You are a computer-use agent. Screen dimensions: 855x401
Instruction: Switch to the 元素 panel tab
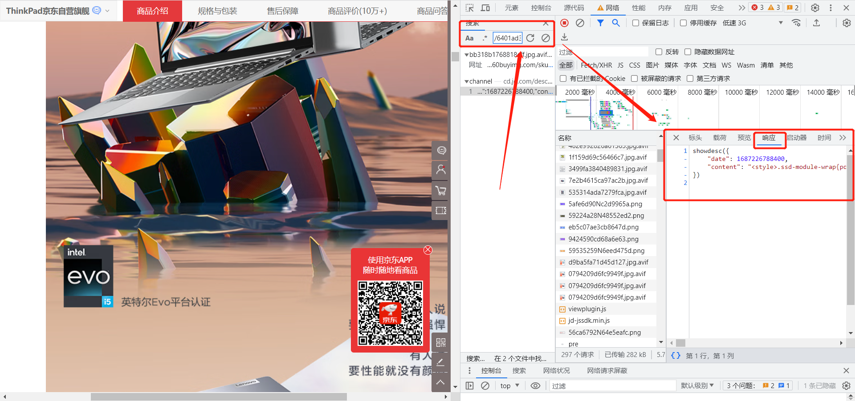pyautogui.click(x=511, y=8)
